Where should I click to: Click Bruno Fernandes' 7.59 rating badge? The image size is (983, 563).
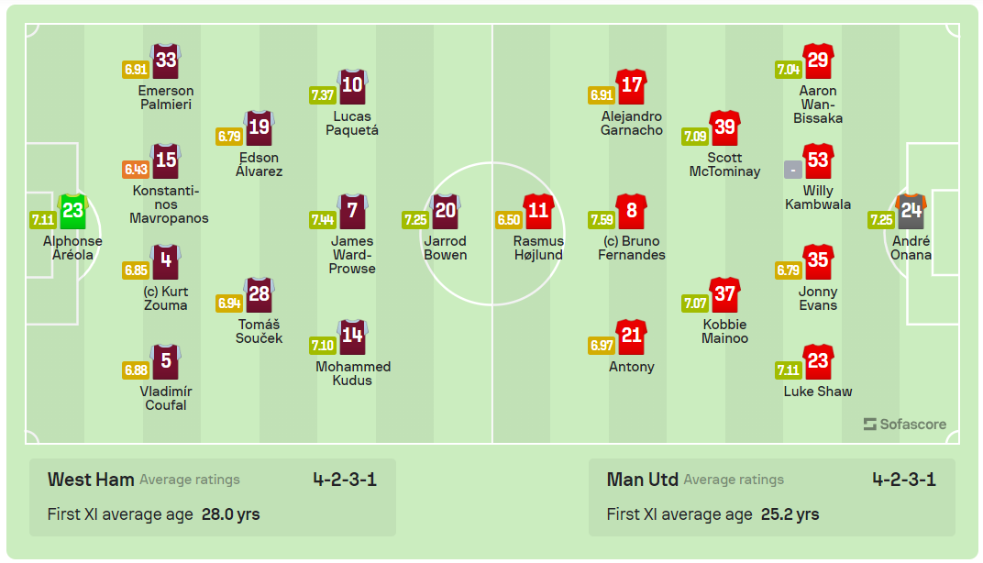(x=601, y=220)
